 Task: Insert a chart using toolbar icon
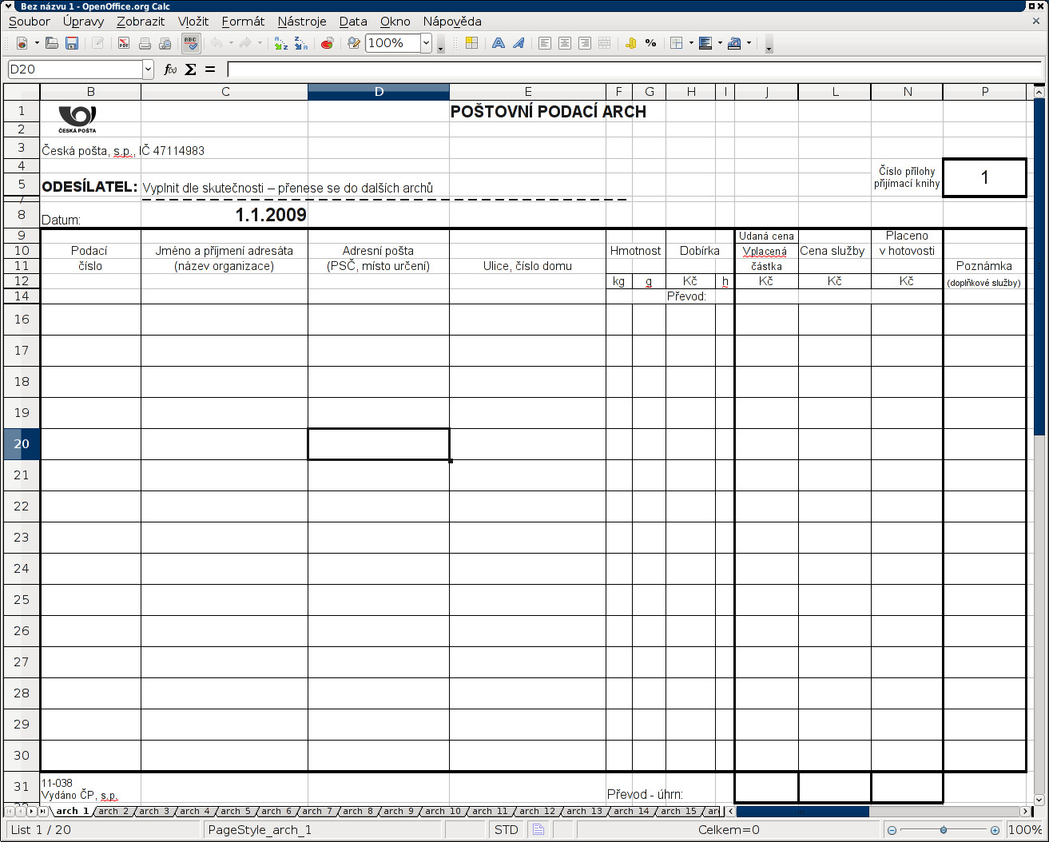pyautogui.click(x=327, y=43)
